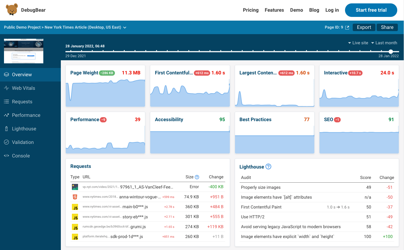Click the Share button
This screenshot has width=404, height=250.
click(387, 27)
